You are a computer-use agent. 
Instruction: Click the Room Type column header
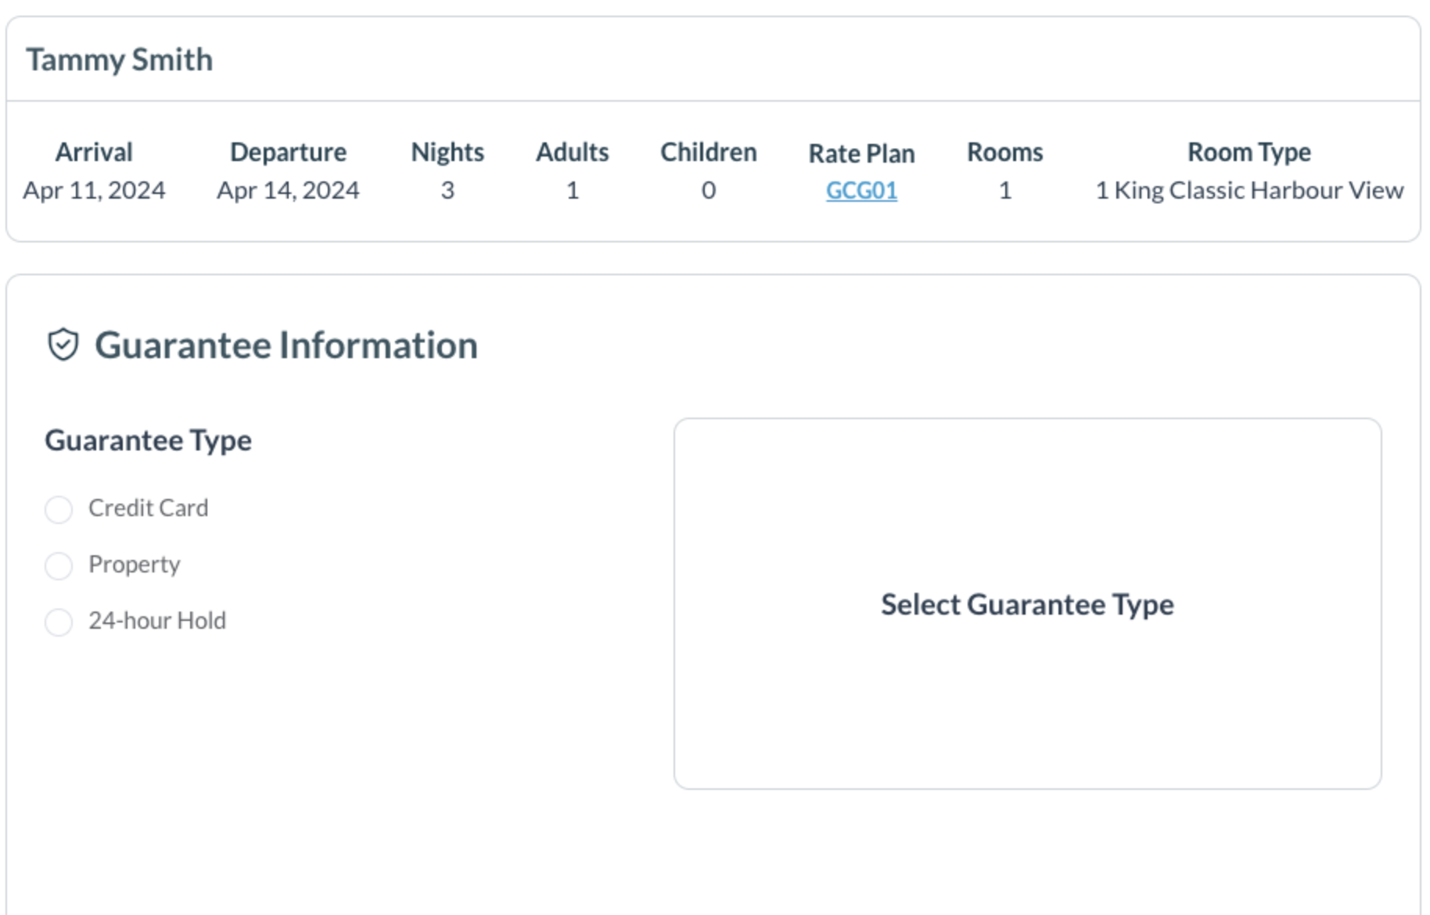coord(1249,151)
